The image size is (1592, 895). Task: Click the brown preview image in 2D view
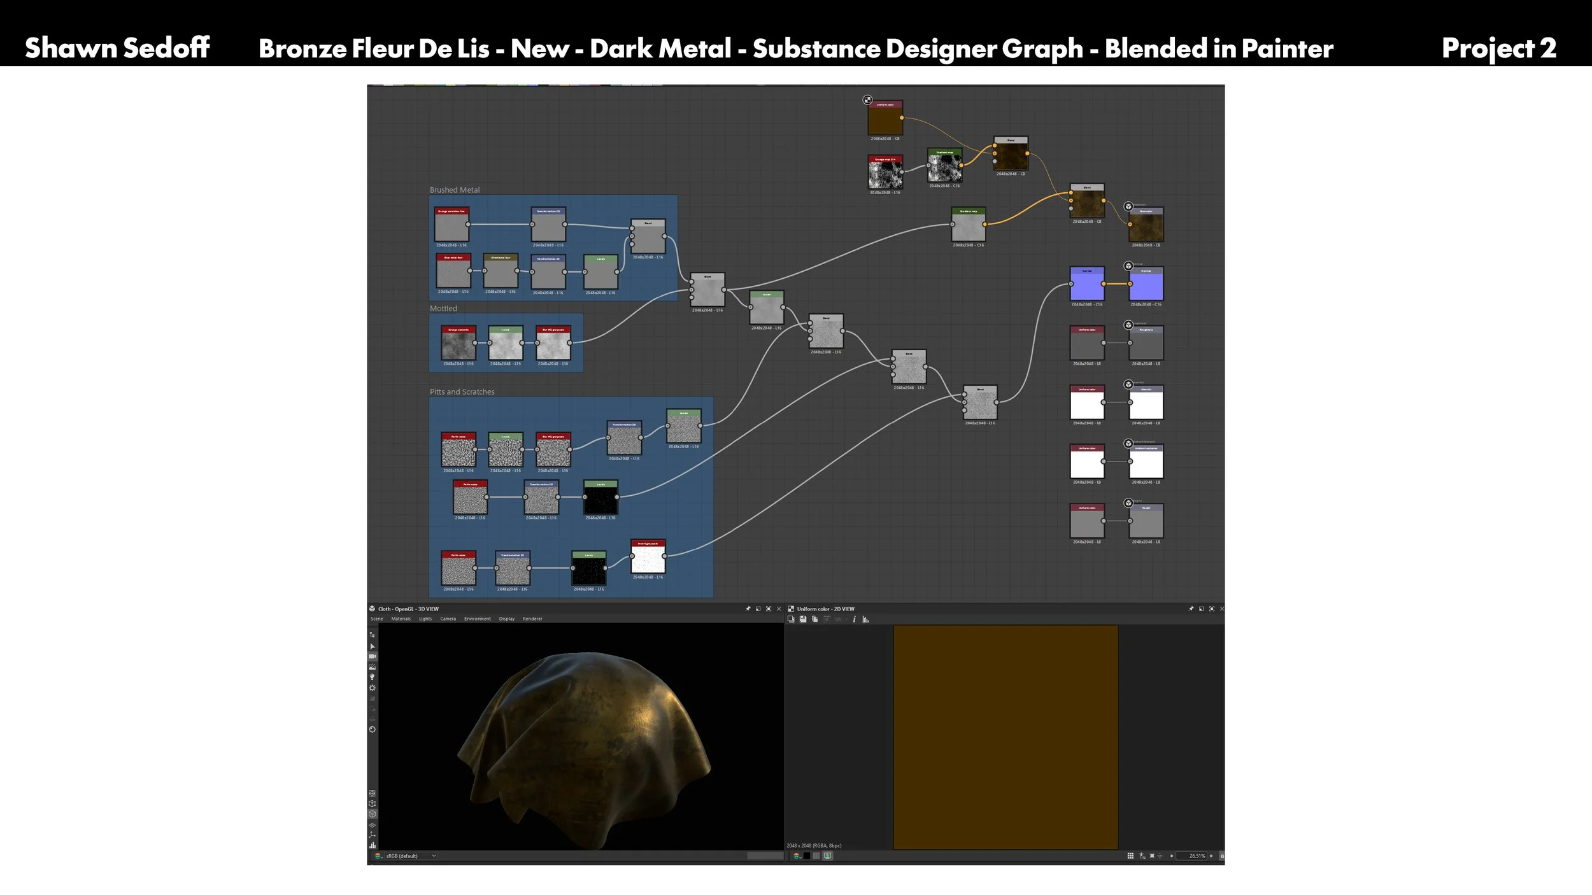(x=1006, y=737)
